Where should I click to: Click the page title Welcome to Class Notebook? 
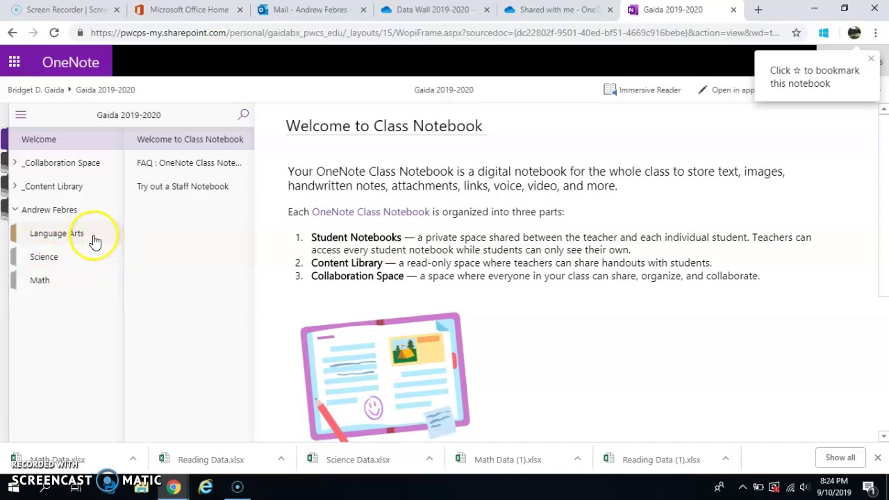pyautogui.click(x=384, y=126)
